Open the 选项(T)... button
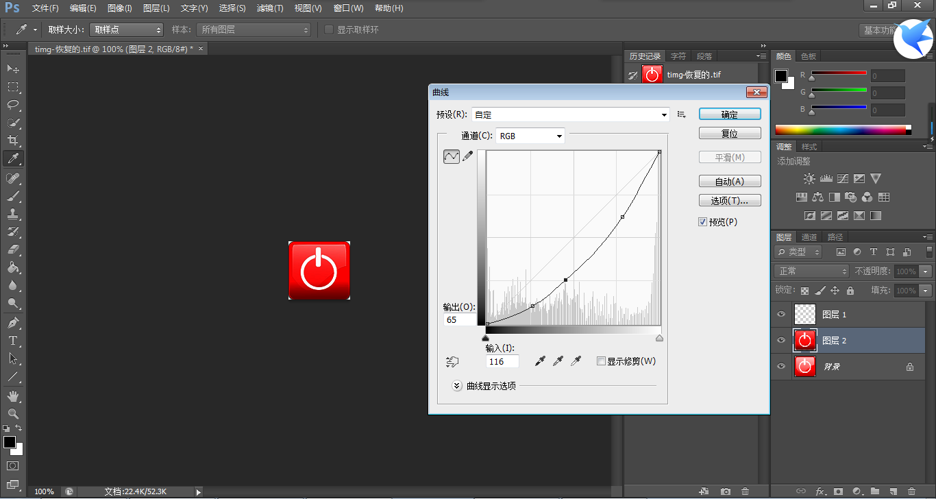The image size is (936, 499). tap(730, 201)
